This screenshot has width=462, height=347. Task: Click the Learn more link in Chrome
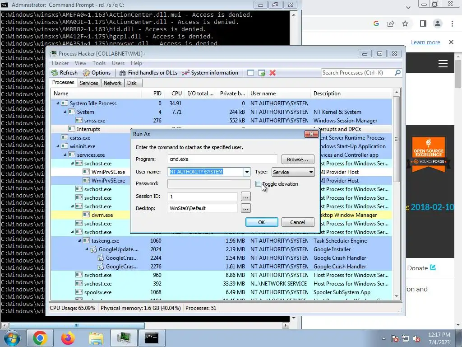point(425,42)
